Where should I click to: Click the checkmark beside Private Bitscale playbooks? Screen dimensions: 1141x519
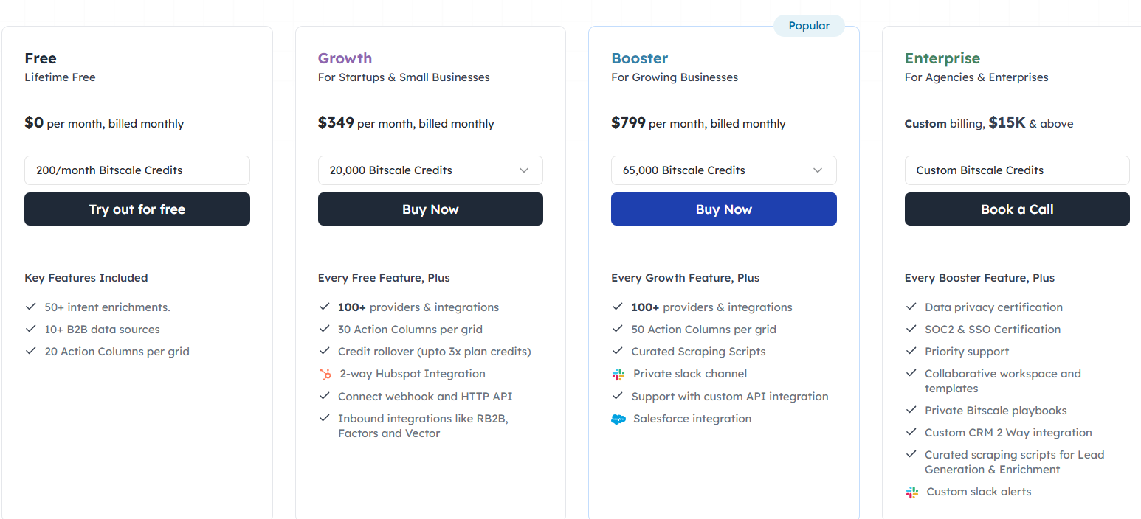(x=911, y=411)
